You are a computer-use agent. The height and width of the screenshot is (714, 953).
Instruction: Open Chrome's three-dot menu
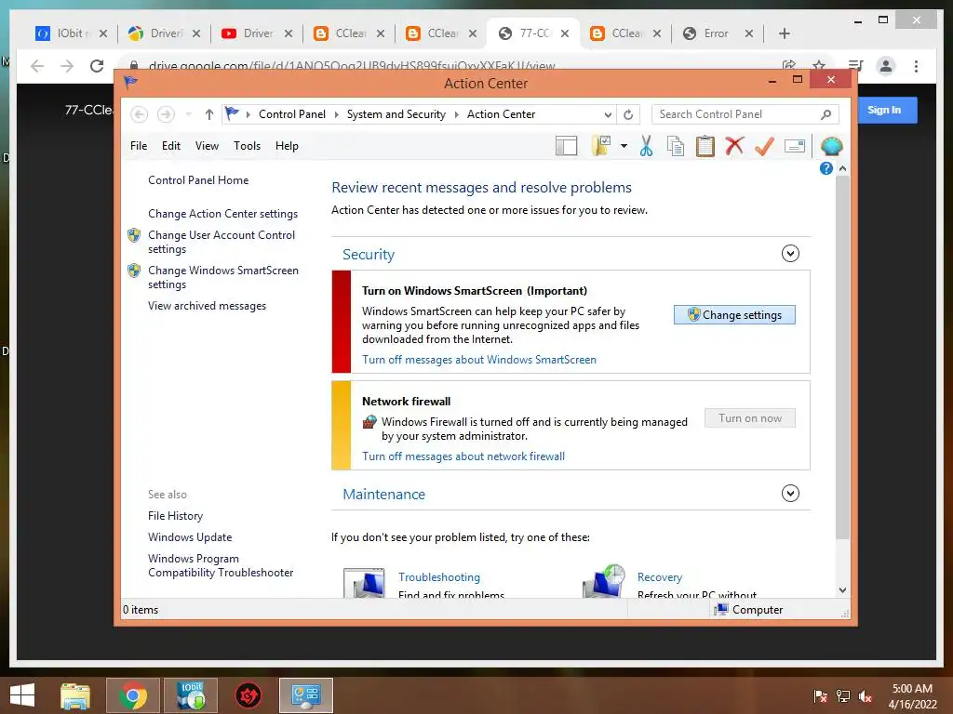916,66
